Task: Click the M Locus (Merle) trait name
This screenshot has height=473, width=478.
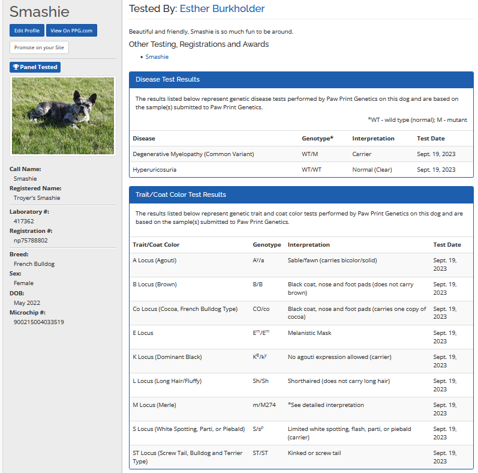Action: (154, 405)
